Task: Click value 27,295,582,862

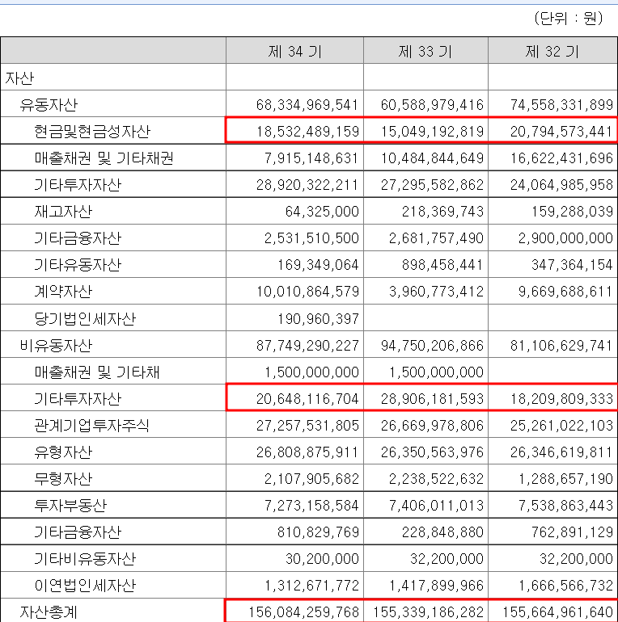Action: click(432, 185)
